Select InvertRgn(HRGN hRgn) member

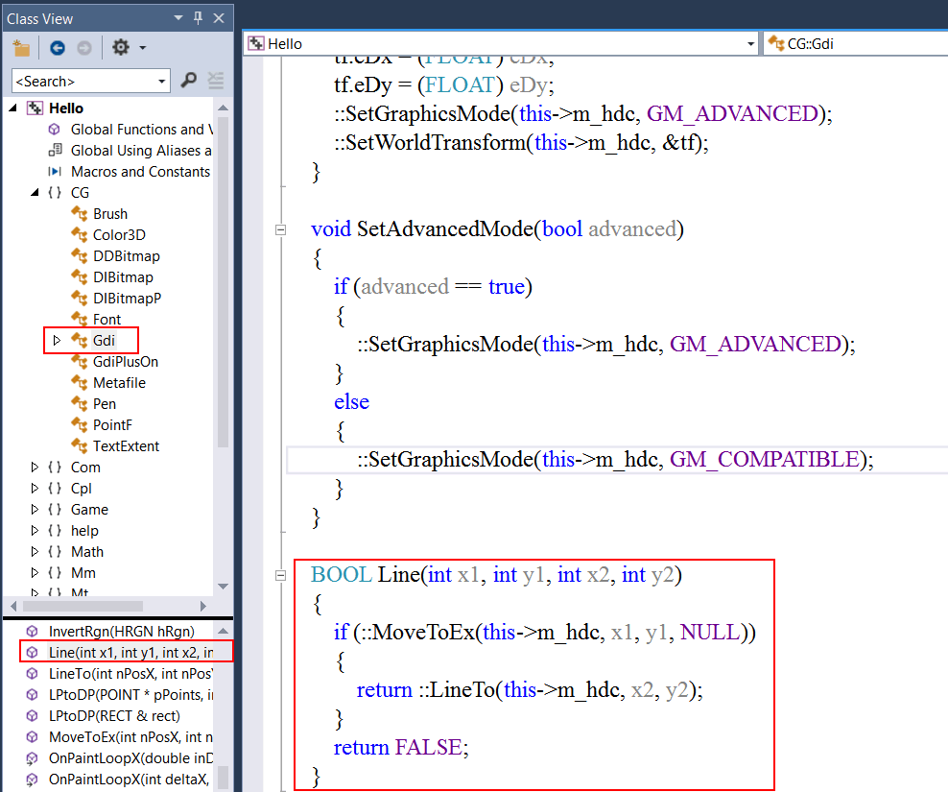pyautogui.click(x=122, y=632)
